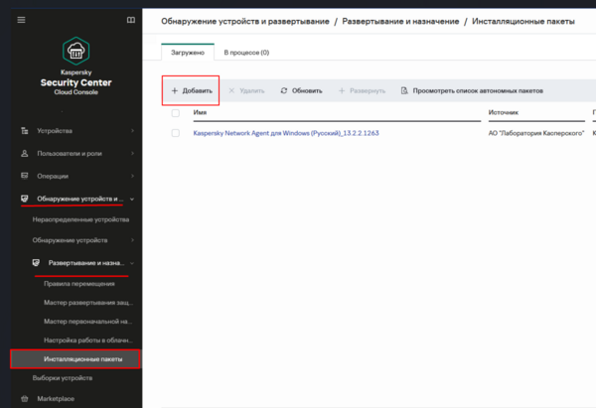Open Kaspersky Network Agent для Windows link
The width and height of the screenshot is (596, 408).
click(x=286, y=133)
